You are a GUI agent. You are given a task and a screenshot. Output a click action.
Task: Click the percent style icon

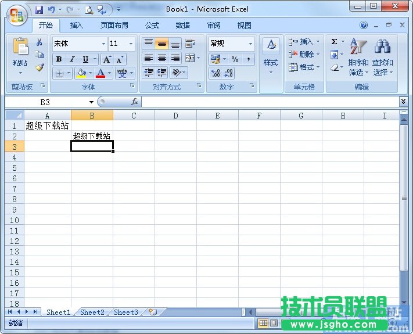235,59
